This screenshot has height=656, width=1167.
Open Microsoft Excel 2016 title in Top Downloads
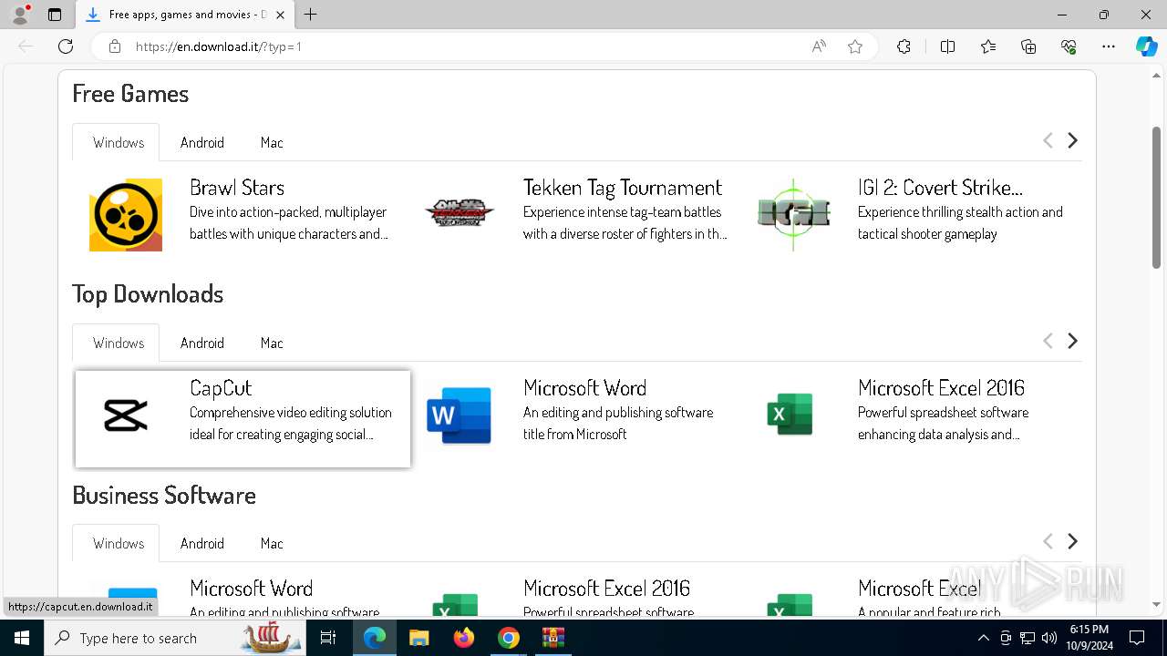pyautogui.click(x=941, y=388)
